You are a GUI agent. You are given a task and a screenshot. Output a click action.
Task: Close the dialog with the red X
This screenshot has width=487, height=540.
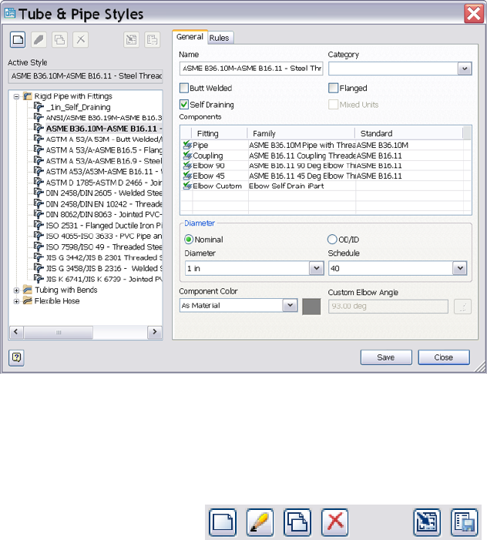(474, 13)
